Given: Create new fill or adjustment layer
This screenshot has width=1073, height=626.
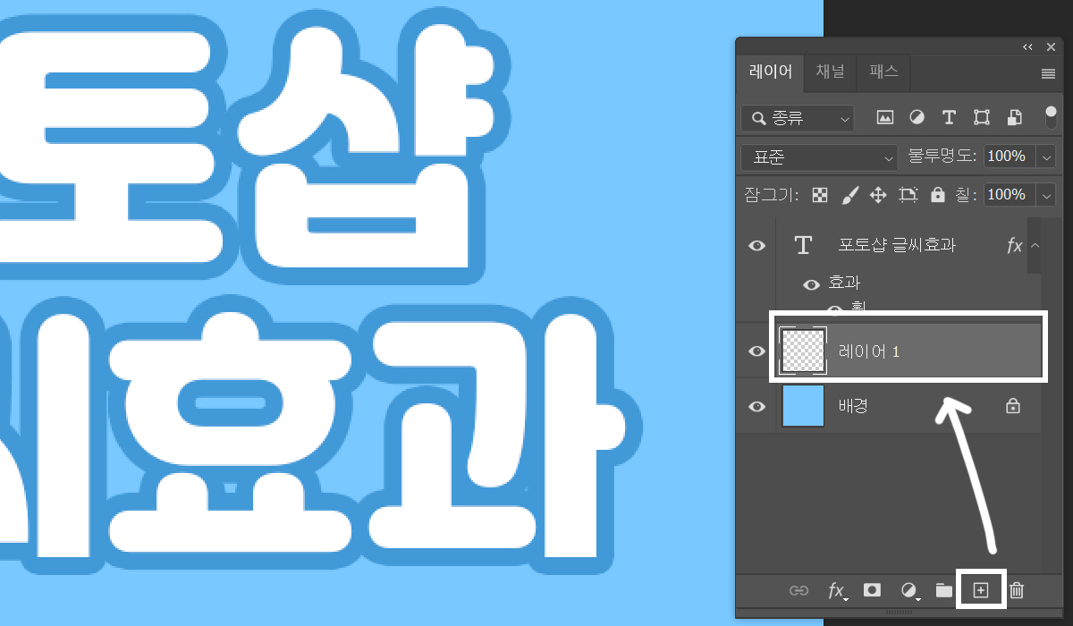Looking at the screenshot, I should 909,590.
